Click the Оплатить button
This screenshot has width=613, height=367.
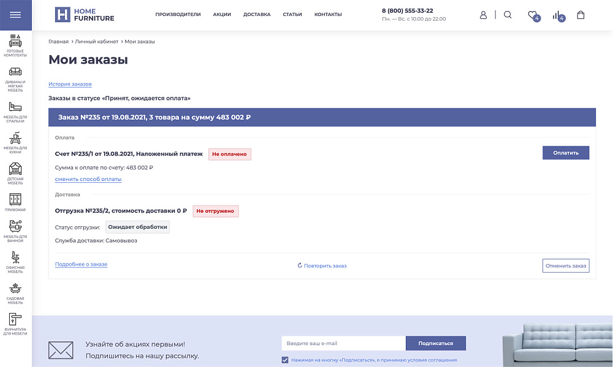click(x=565, y=152)
